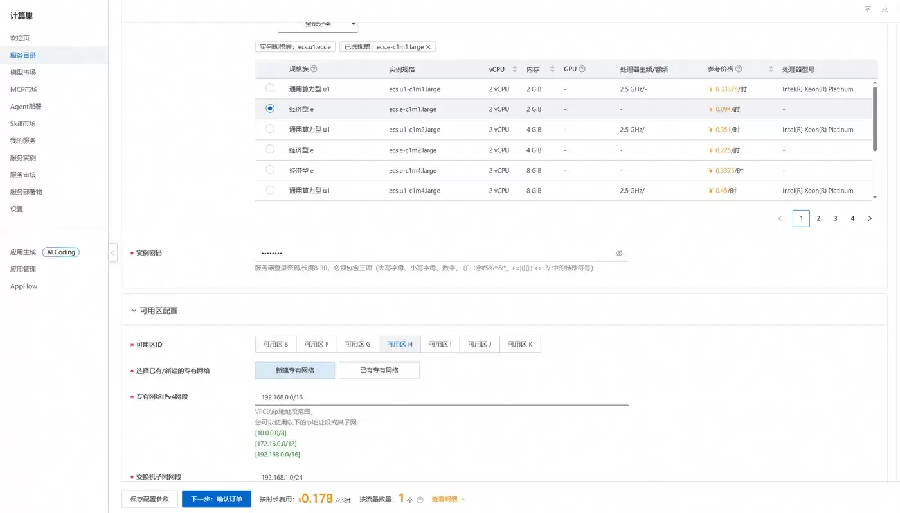
Task: Click the spec table vertical scrollbar
Action: [x=875, y=119]
